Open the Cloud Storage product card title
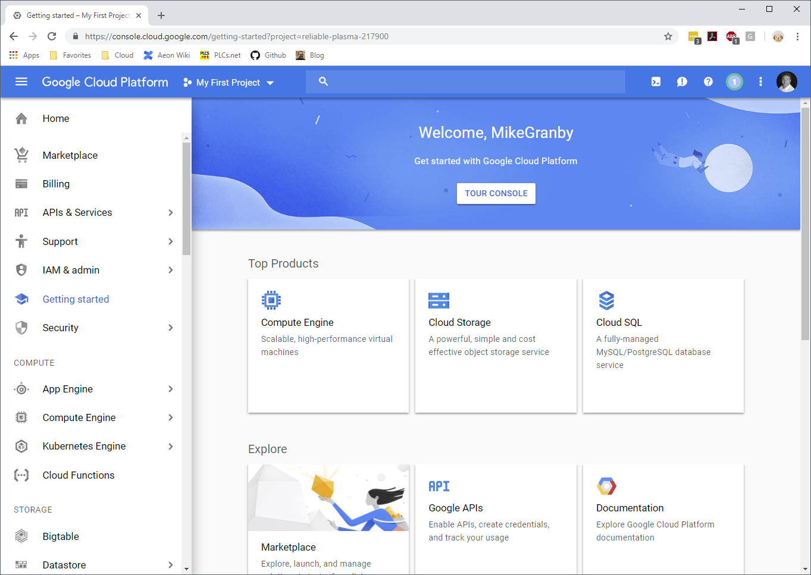Screen dimensions: 811x575 tap(460, 322)
